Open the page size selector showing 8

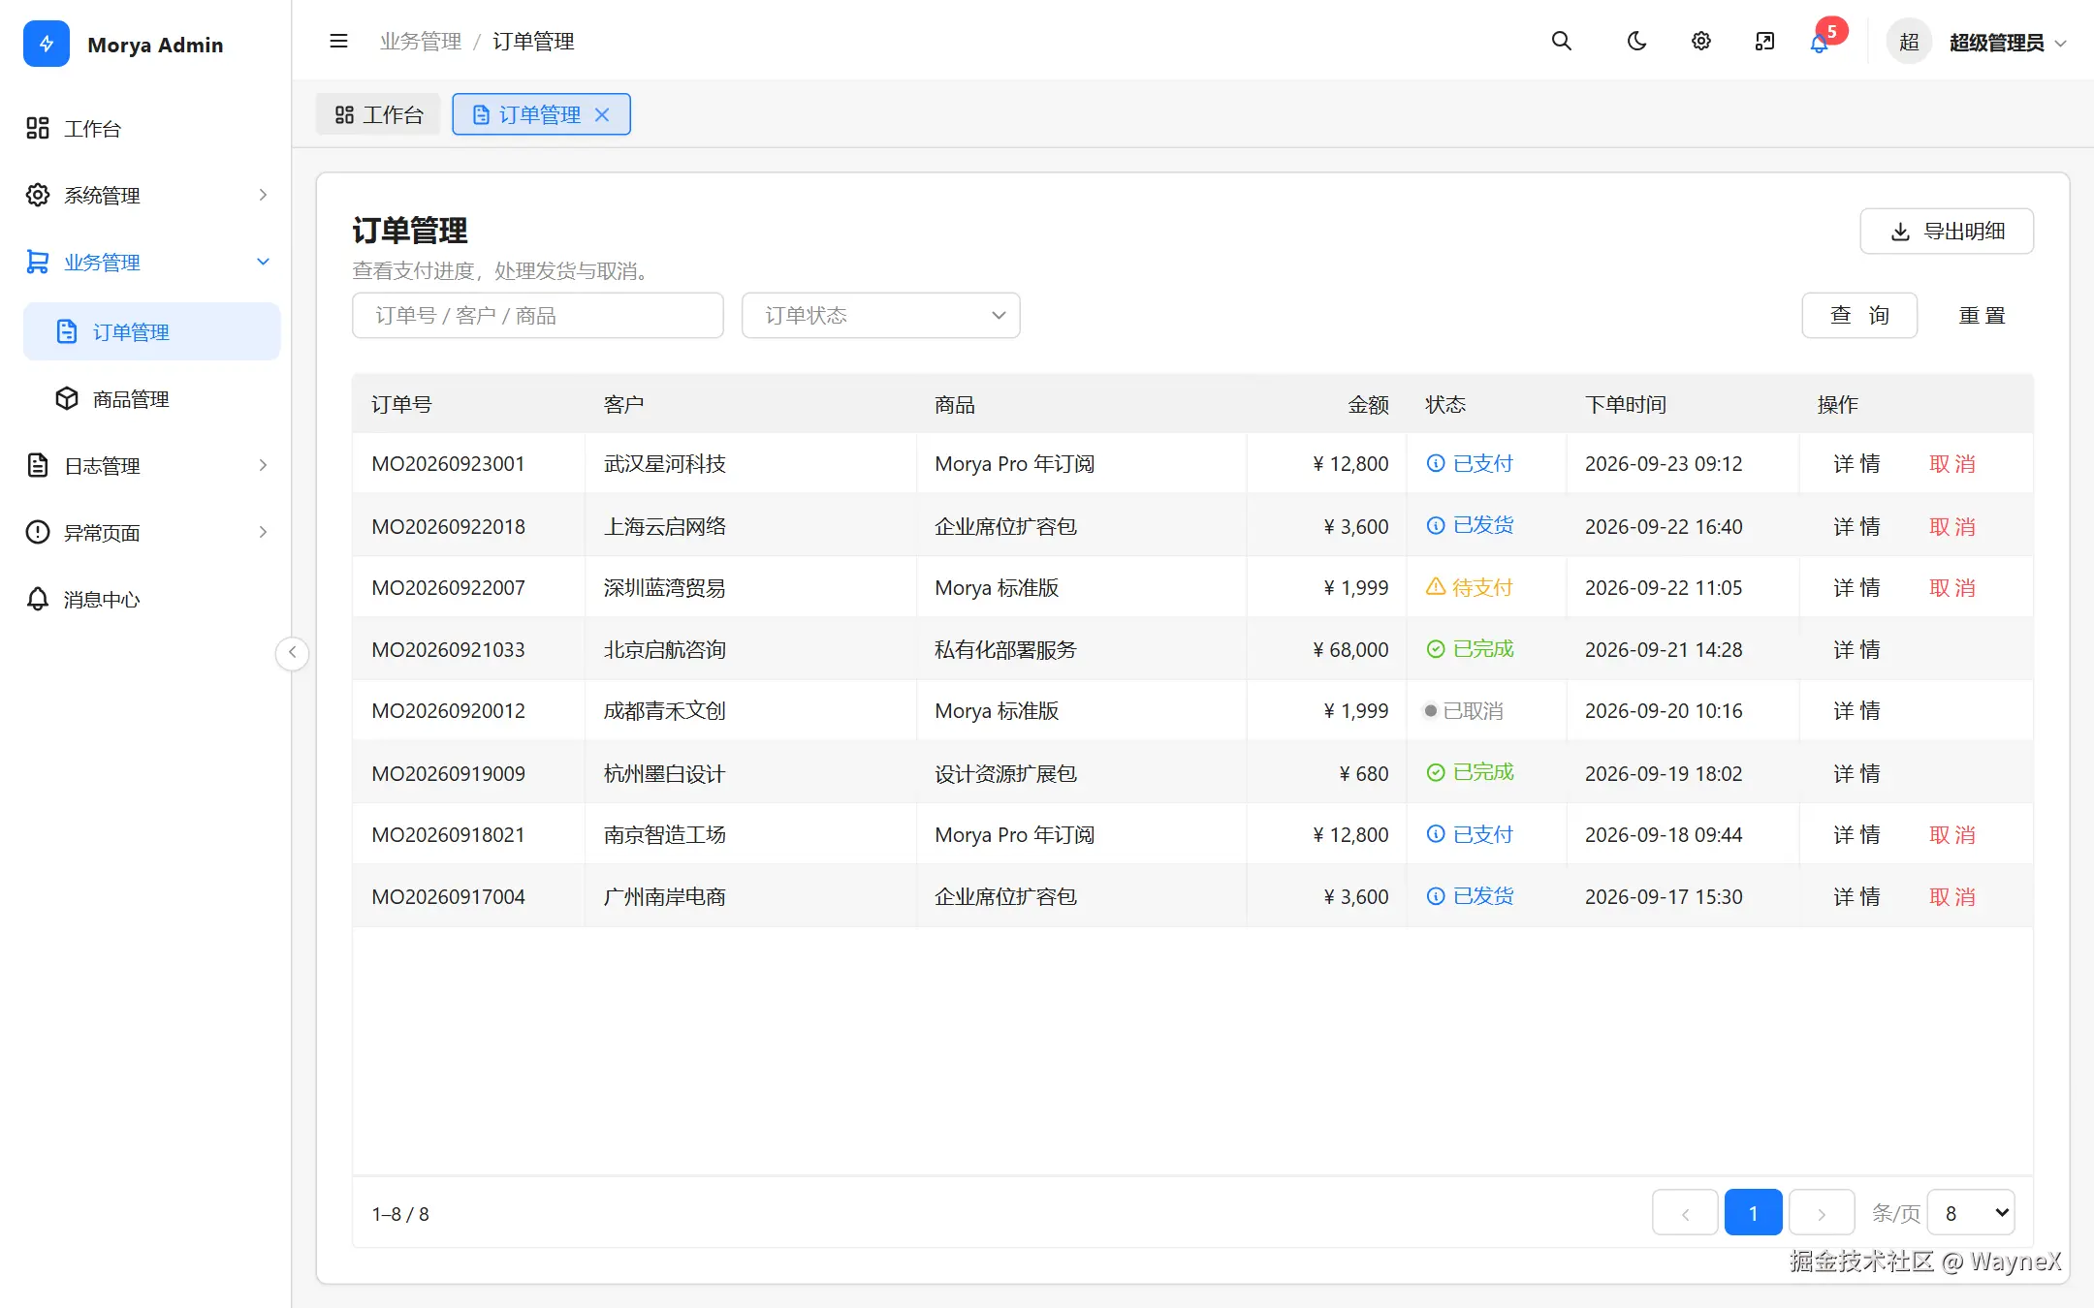pos(1971,1213)
